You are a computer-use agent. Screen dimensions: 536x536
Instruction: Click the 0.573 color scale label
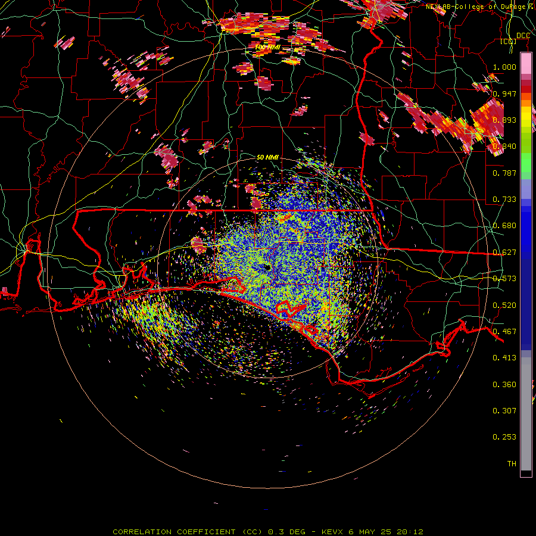[x=504, y=279]
